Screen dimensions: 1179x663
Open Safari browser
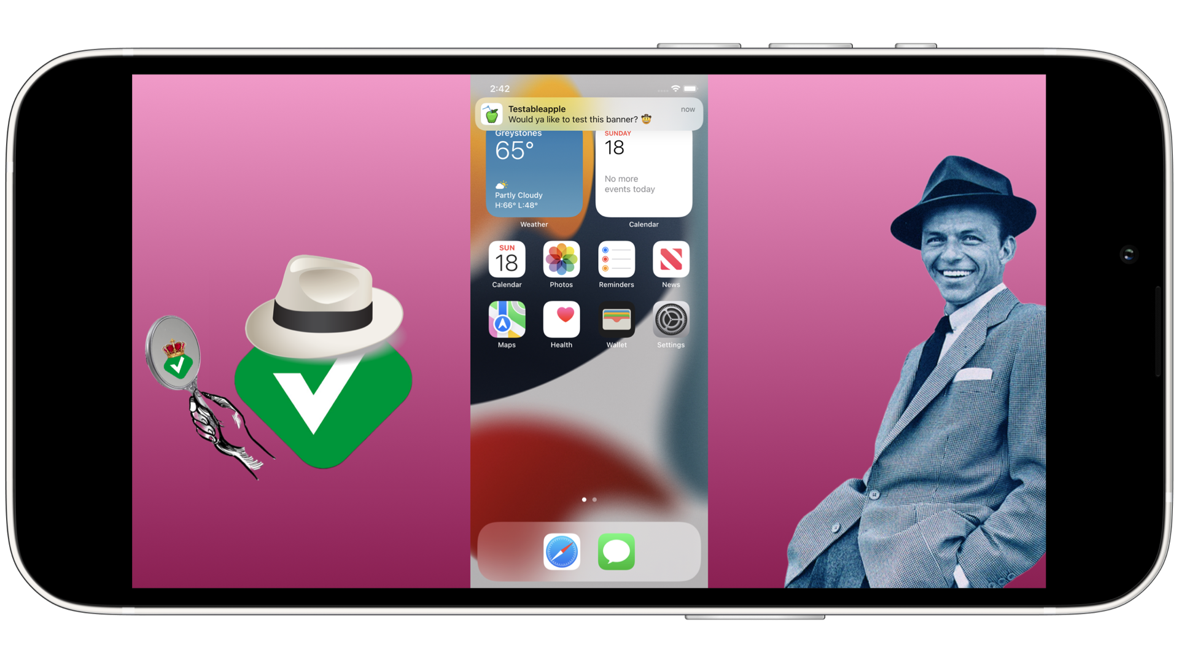point(562,552)
